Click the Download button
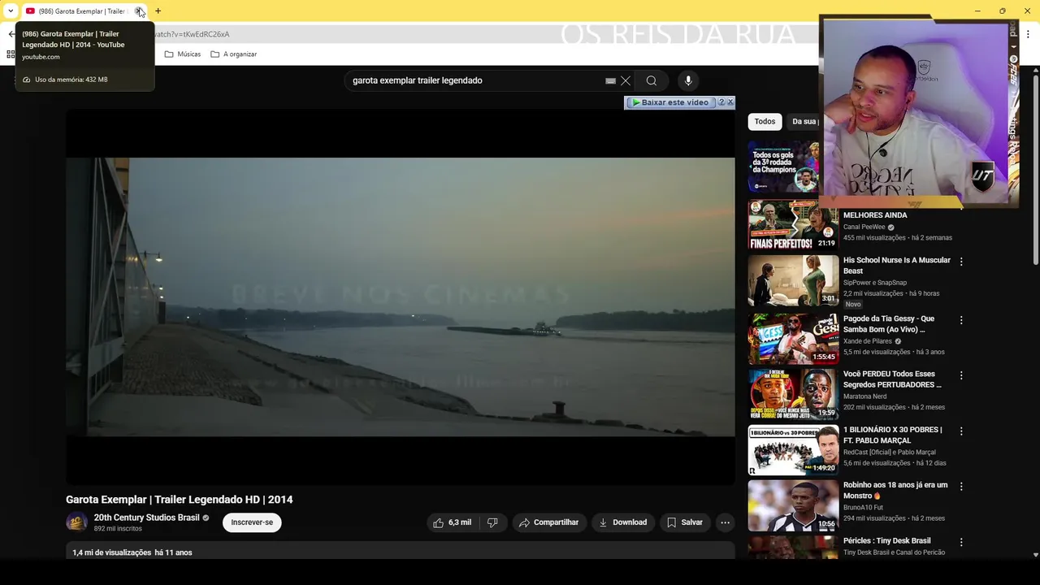Screen dimensions: 1040x585 point(623,522)
